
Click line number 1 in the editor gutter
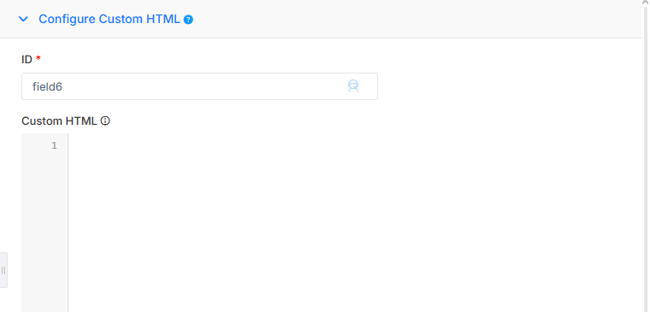click(54, 145)
